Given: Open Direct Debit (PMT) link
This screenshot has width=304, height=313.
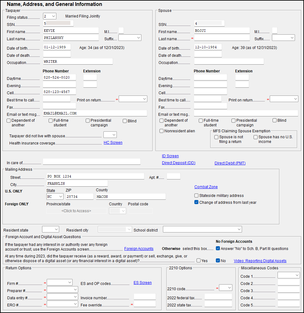Looking at the screenshot, I should [x=230, y=163].
